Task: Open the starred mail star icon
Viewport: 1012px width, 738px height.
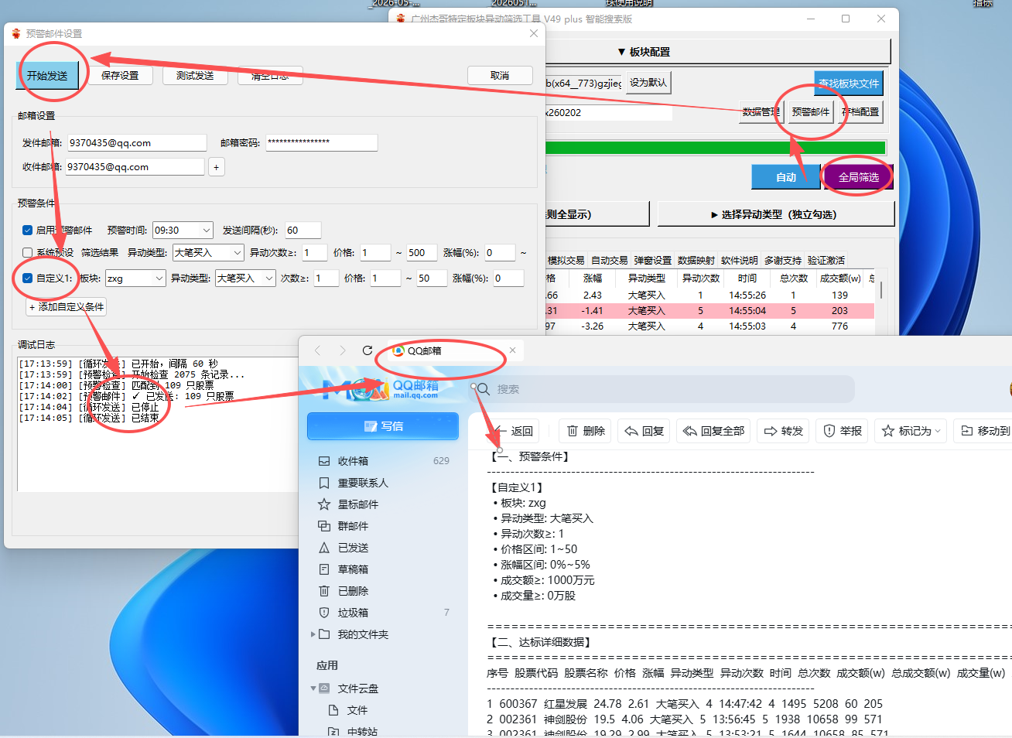Action: tap(324, 504)
